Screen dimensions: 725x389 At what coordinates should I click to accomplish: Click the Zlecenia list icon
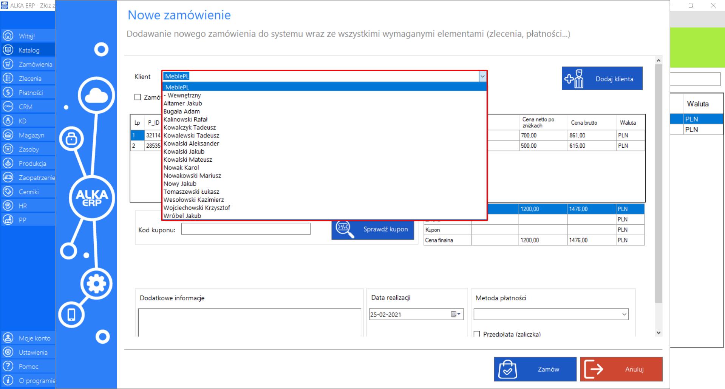(x=8, y=78)
